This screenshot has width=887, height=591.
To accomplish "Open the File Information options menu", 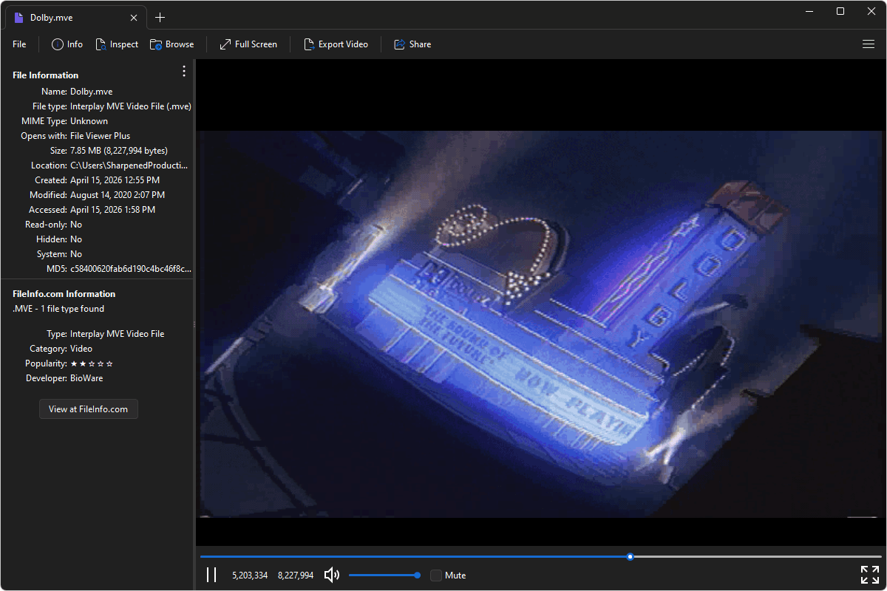I will click(x=183, y=71).
